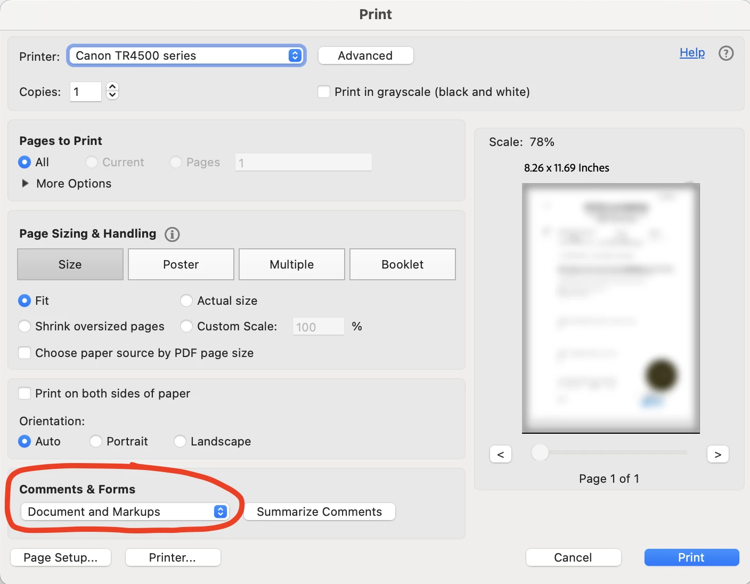Select the Fit sizing option
This screenshot has width=750, height=584.
pyautogui.click(x=25, y=301)
